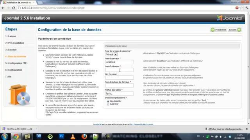This screenshot has height=140, width=250.
Task: Click the browser Forward arrow
Action: pyautogui.click(x=8, y=8)
